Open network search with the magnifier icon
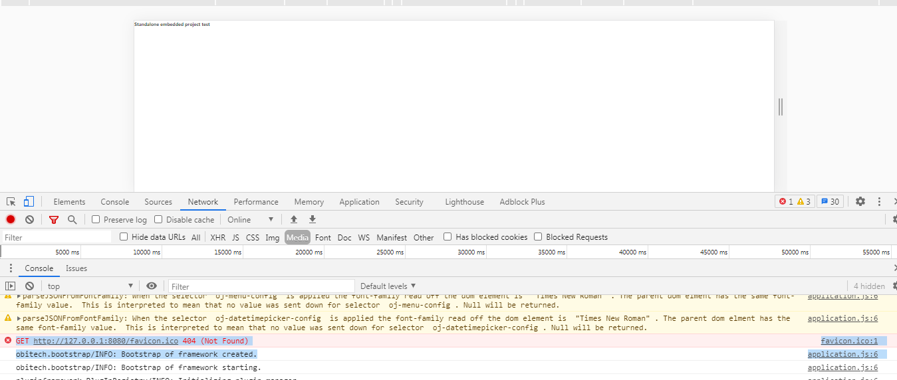 pyautogui.click(x=72, y=220)
